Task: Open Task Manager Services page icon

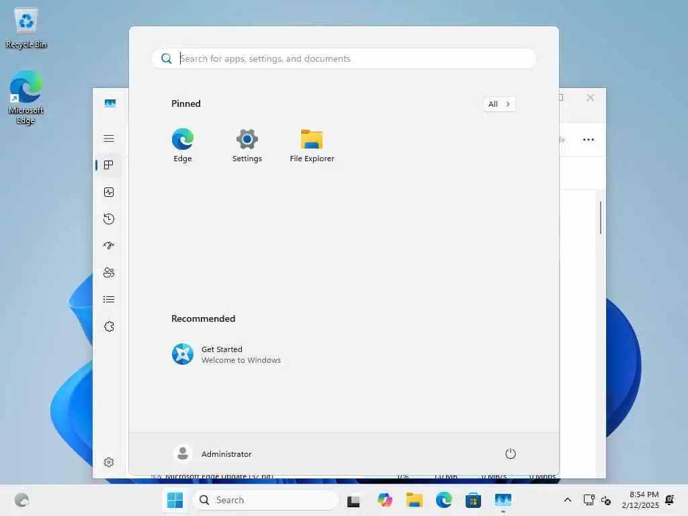Action: coord(109,327)
